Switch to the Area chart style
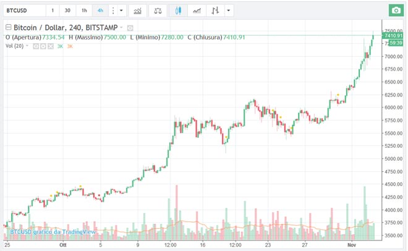This screenshot has height=251, width=408. [x=197, y=11]
